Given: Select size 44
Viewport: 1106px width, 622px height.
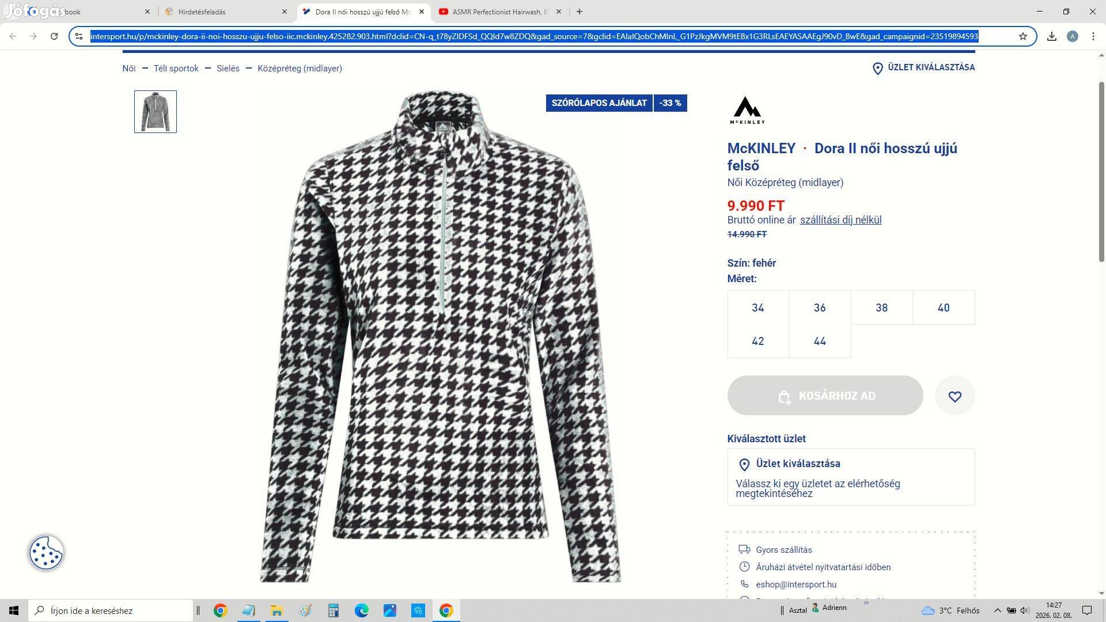Looking at the screenshot, I should click(x=819, y=341).
